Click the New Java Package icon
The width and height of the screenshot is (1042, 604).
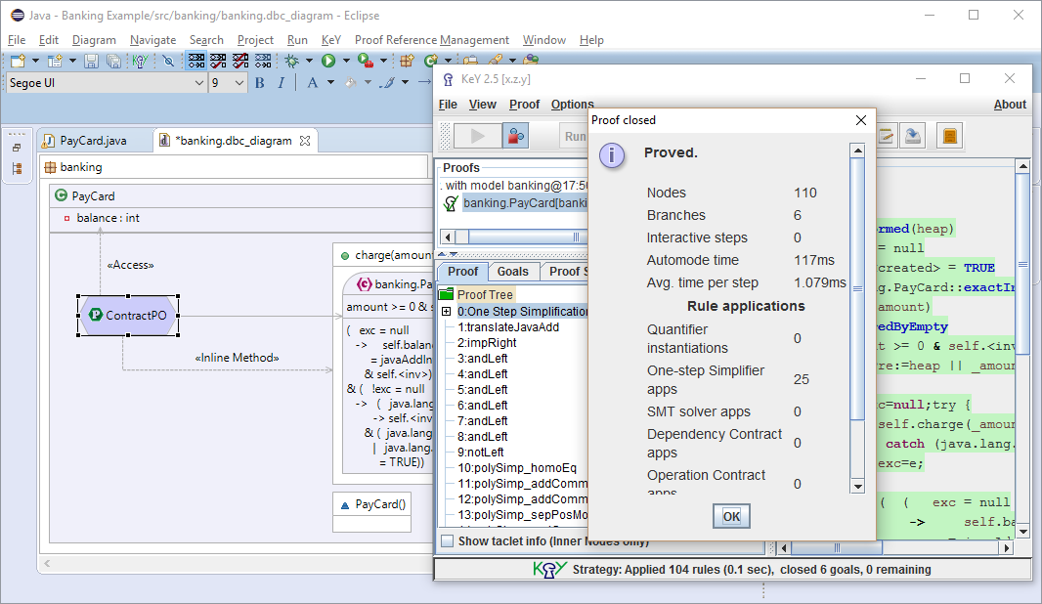(407, 62)
